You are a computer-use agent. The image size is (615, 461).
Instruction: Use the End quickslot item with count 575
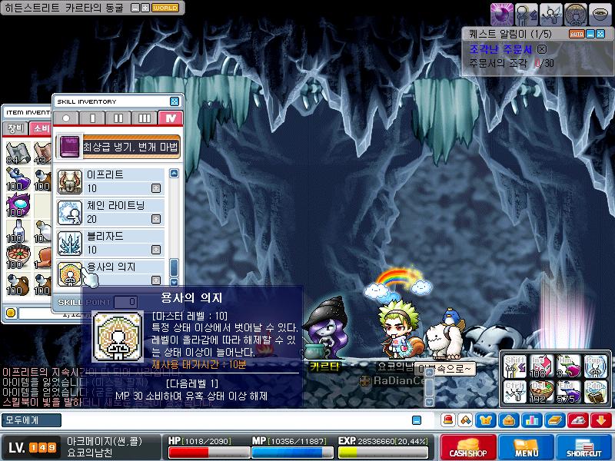click(x=568, y=392)
